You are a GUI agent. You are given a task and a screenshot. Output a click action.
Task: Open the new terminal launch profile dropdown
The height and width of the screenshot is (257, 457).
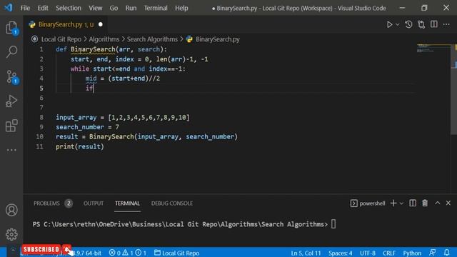[401, 203]
